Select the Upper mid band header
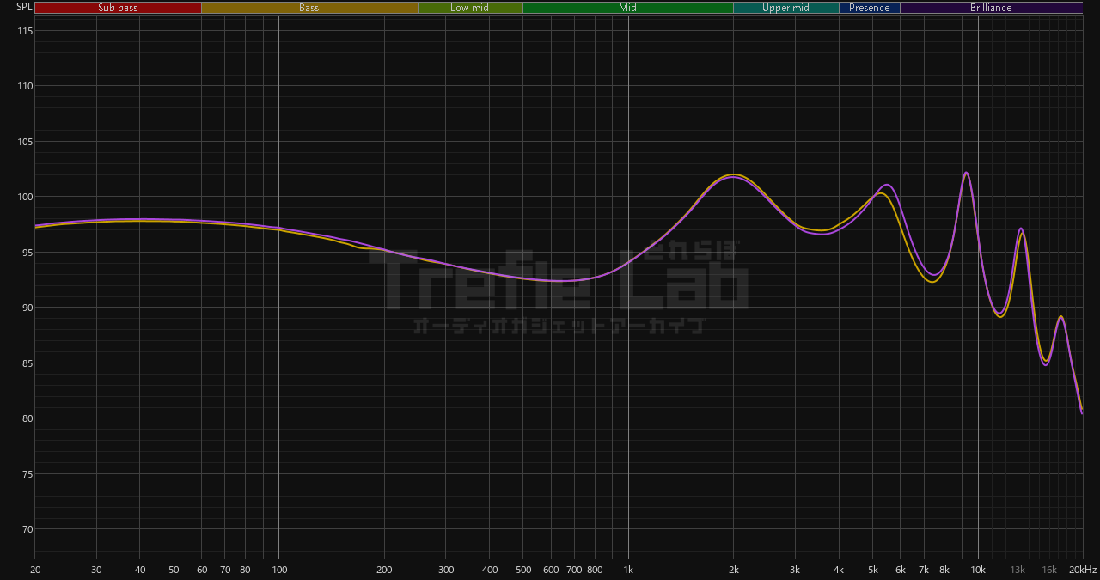Screen dimensions: 1100x580 785,8
